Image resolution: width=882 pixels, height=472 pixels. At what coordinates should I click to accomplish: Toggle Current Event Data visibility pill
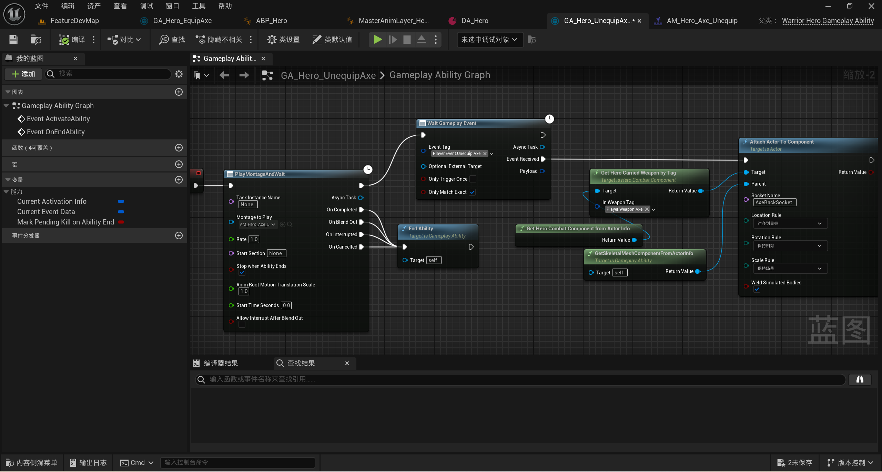click(x=121, y=212)
